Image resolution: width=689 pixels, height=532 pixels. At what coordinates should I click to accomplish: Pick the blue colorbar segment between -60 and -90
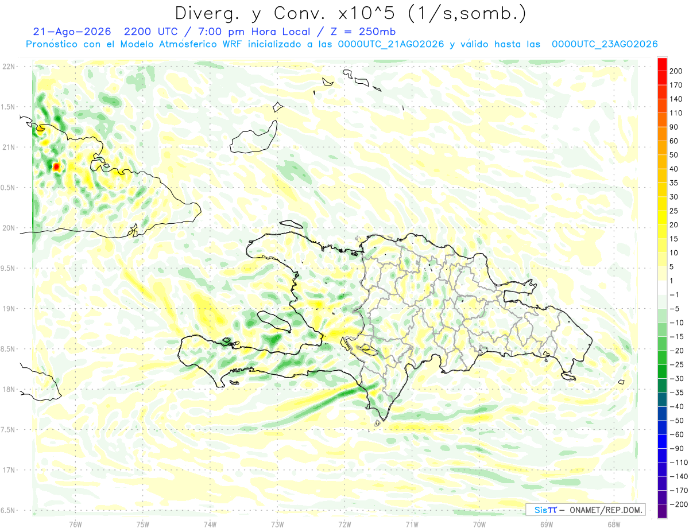tap(662, 441)
